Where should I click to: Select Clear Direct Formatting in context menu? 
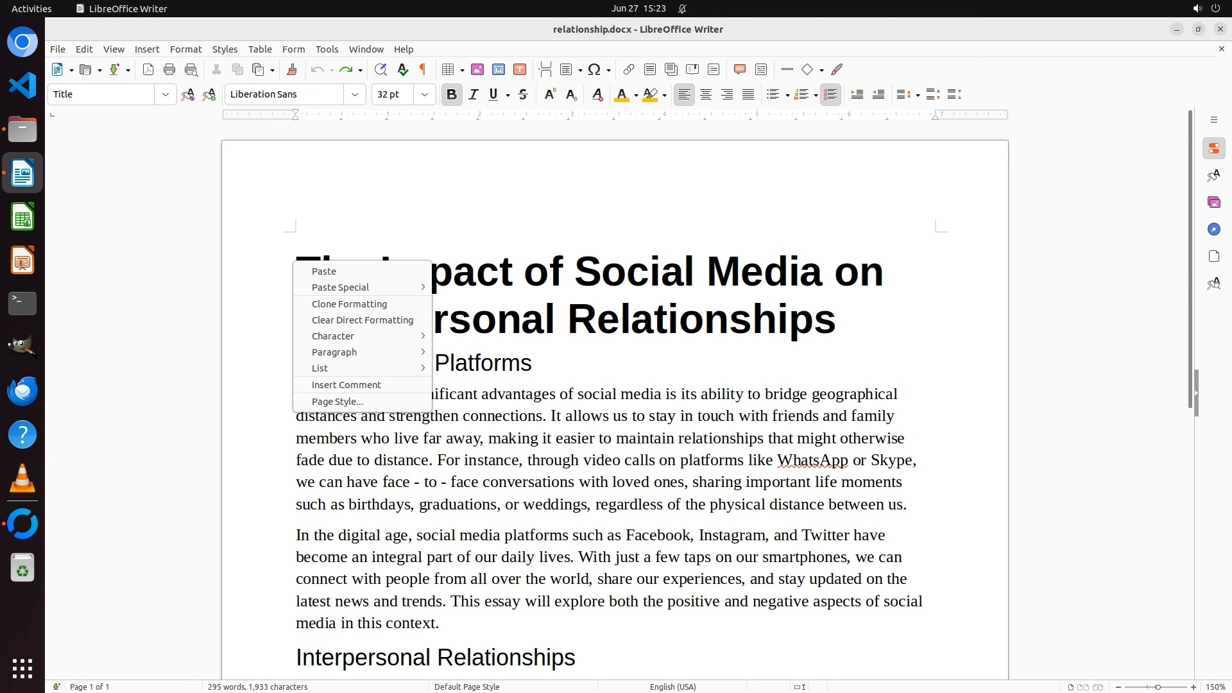pyautogui.click(x=362, y=320)
